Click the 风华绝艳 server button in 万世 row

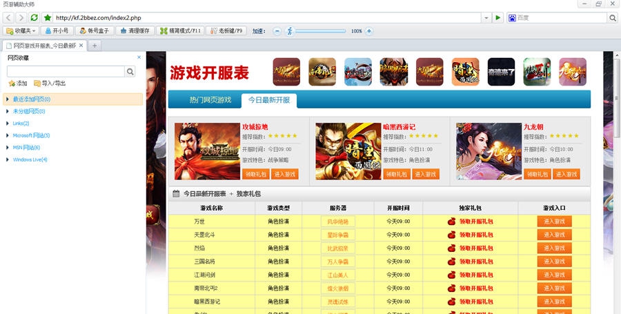(x=338, y=222)
